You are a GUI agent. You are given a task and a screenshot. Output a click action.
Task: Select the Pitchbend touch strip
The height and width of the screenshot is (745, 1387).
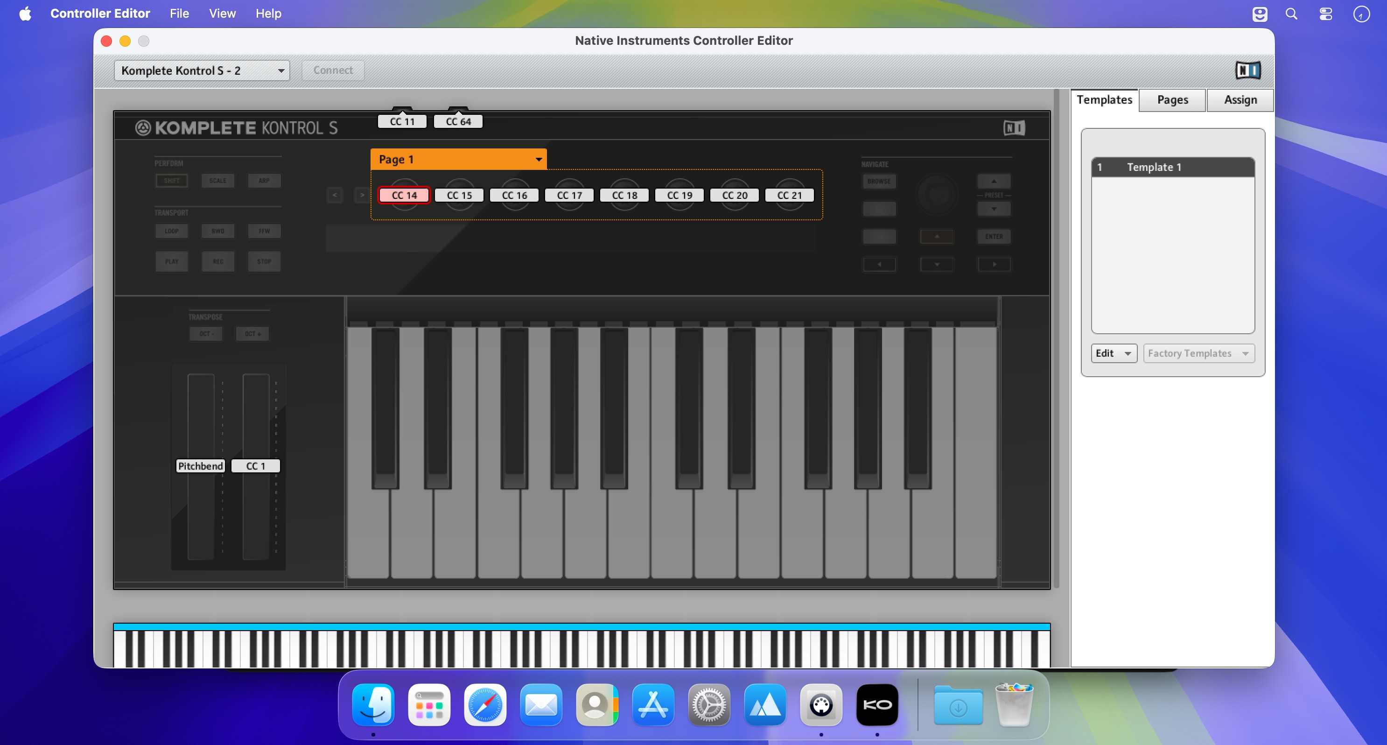(x=200, y=466)
